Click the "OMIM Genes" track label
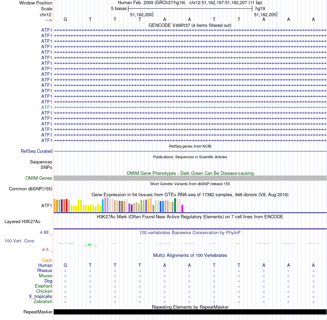The image size is (327, 320). pyautogui.click(x=39, y=178)
